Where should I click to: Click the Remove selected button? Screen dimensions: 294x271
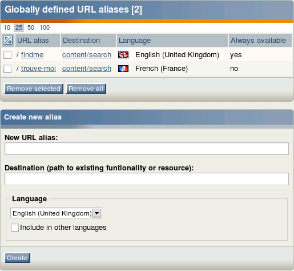click(34, 89)
